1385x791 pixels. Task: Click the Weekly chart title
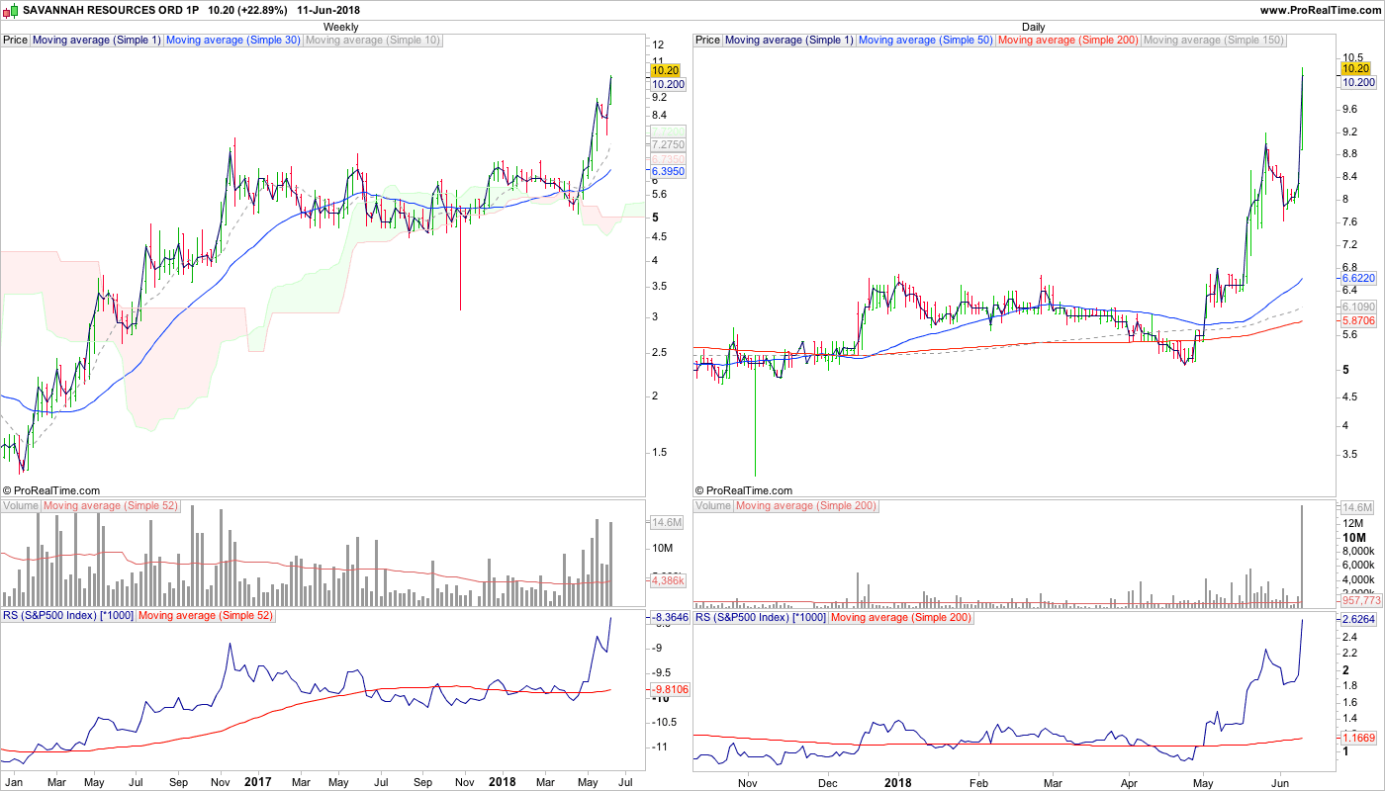(x=341, y=27)
